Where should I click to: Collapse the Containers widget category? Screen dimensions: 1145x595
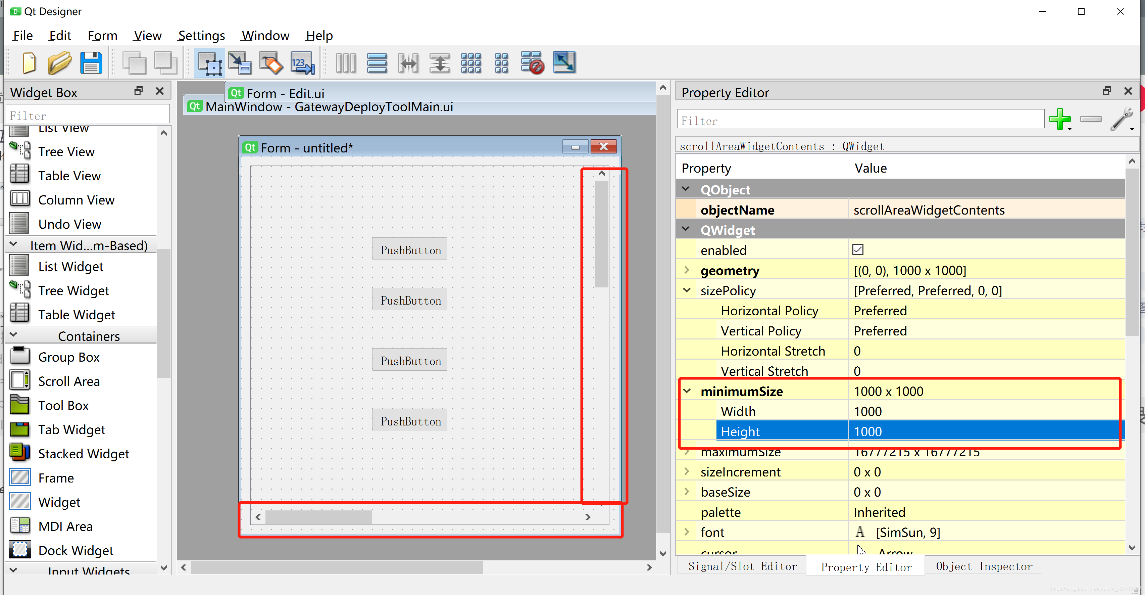point(13,335)
